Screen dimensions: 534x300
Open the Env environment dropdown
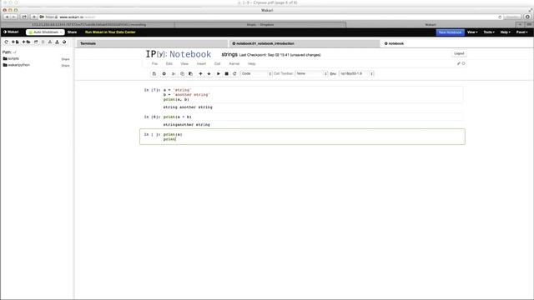356,74
